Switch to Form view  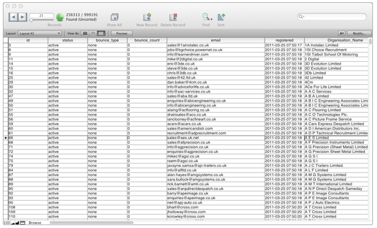tap(85, 33)
